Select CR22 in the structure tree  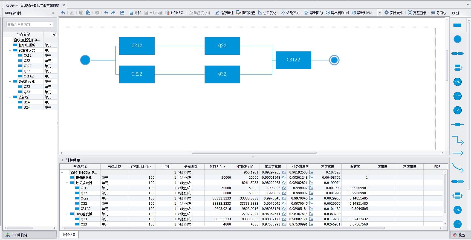(28, 66)
